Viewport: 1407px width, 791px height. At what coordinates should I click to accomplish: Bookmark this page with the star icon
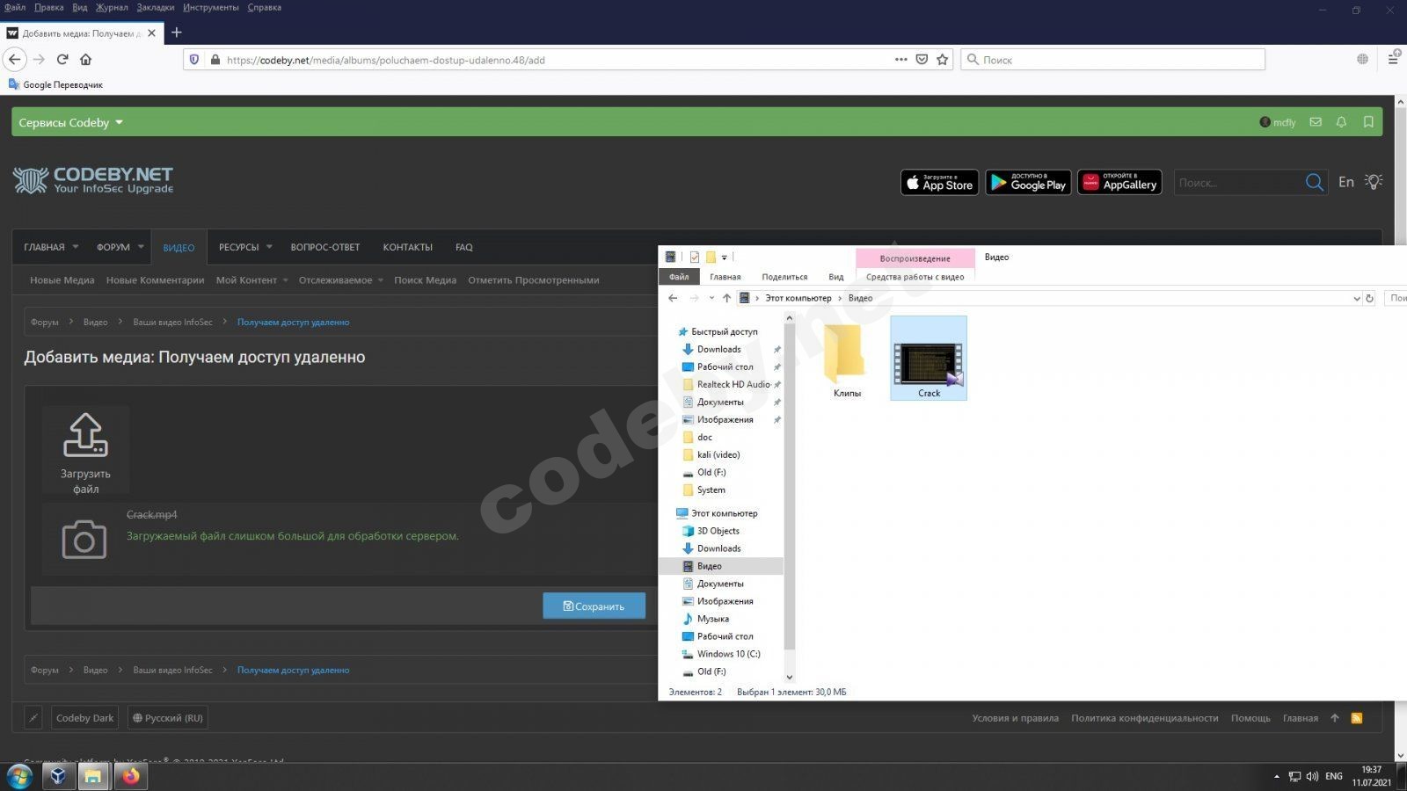coord(943,60)
